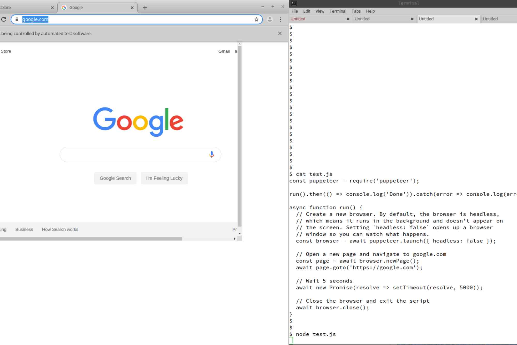This screenshot has width=517, height=345.
Task: Click the Google logo
Action: 138,122
